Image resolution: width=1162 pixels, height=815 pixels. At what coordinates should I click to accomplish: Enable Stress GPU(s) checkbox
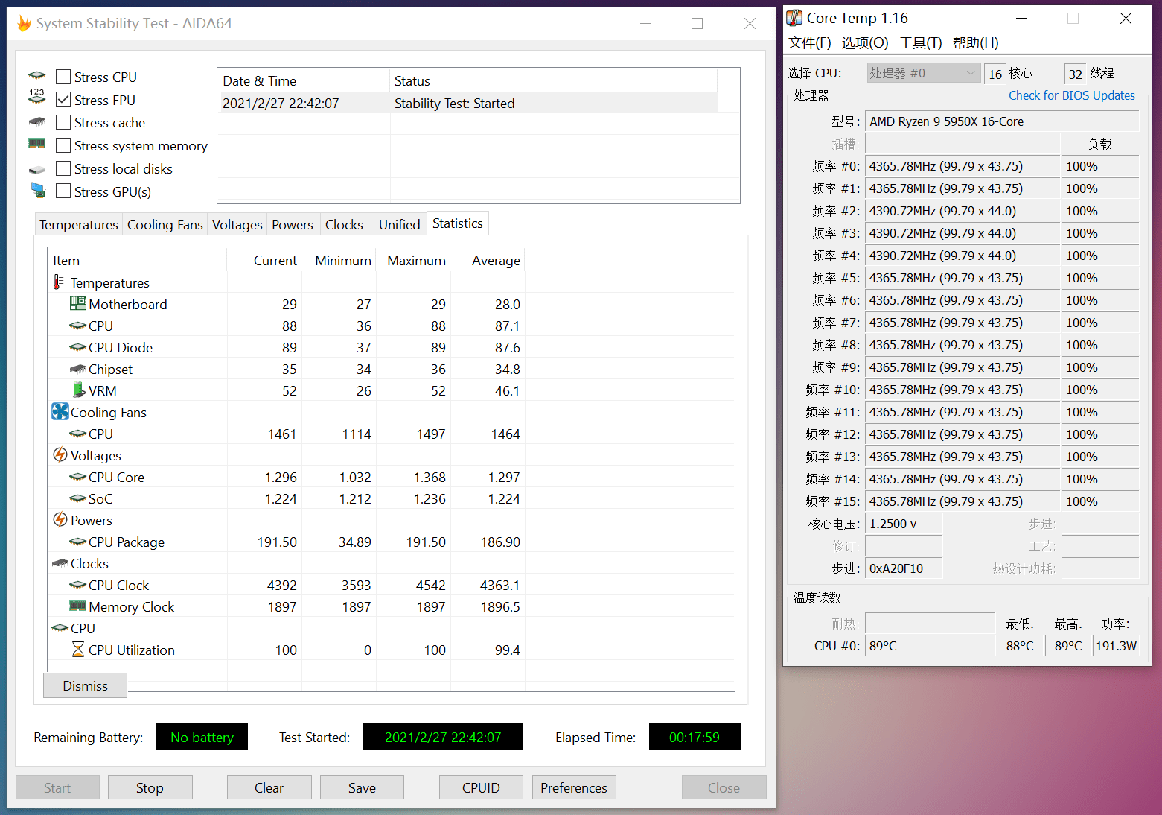(x=63, y=191)
